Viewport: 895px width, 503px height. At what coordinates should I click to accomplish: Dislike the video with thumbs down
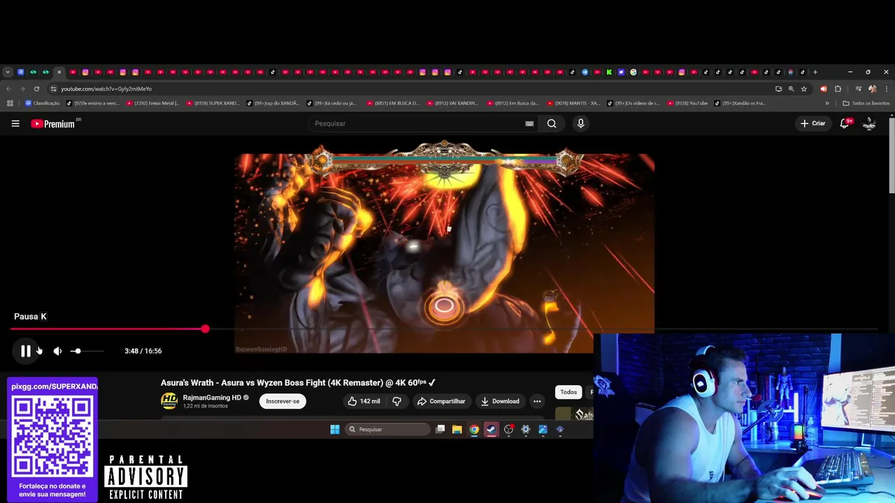[396, 401]
